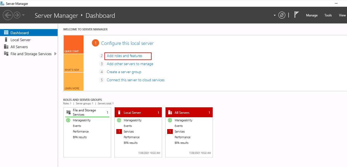Click the Back navigation arrow
The width and height of the screenshot is (347, 167).
(x=8, y=15)
